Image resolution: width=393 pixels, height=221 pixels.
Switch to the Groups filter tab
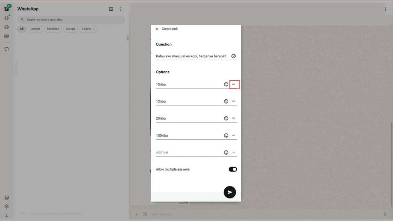(x=70, y=29)
